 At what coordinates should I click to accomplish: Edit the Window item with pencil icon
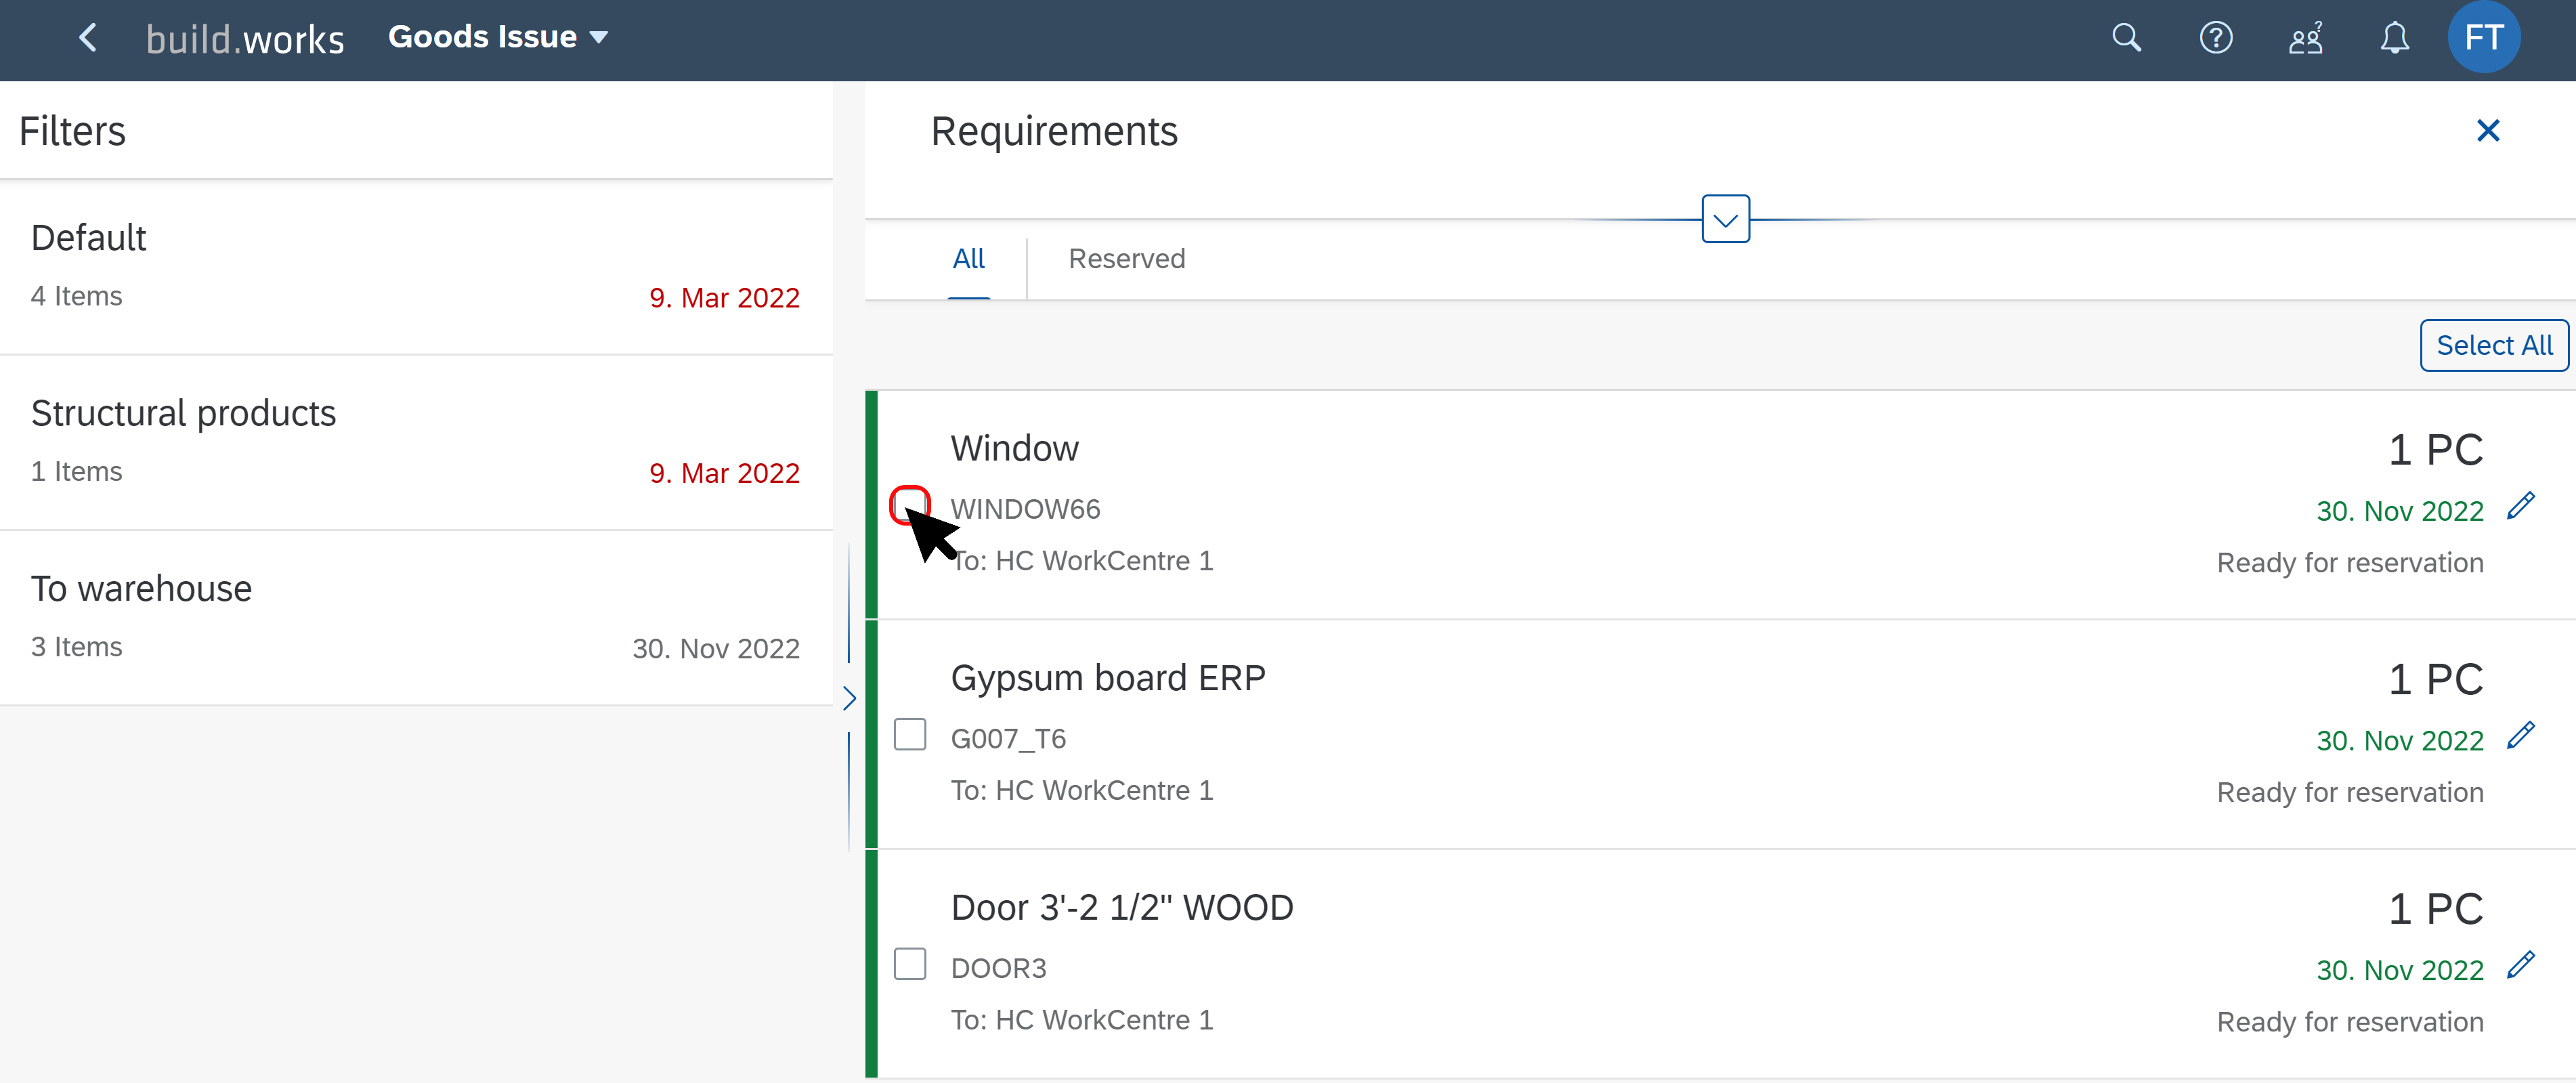(x=2522, y=506)
